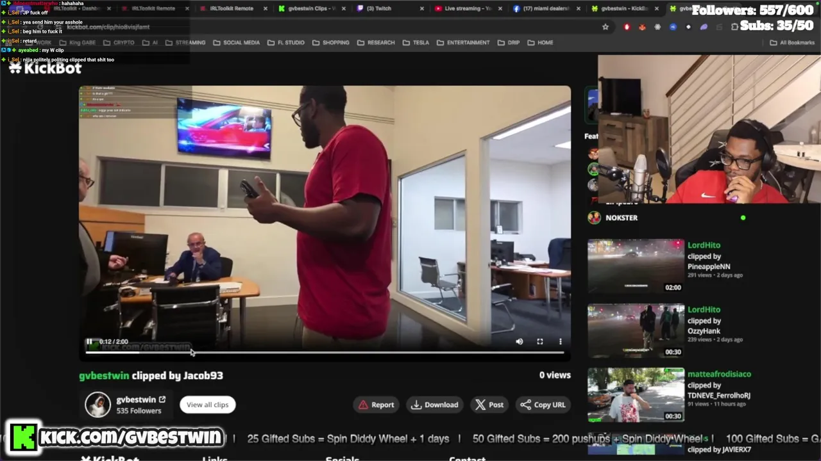Enter fullscreen mode on the video player
The image size is (821, 461).
click(x=540, y=342)
